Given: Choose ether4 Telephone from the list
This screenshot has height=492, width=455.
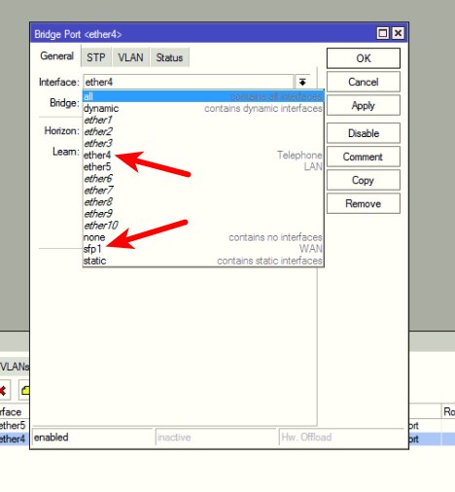Looking at the screenshot, I should pyautogui.click(x=203, y=155).
